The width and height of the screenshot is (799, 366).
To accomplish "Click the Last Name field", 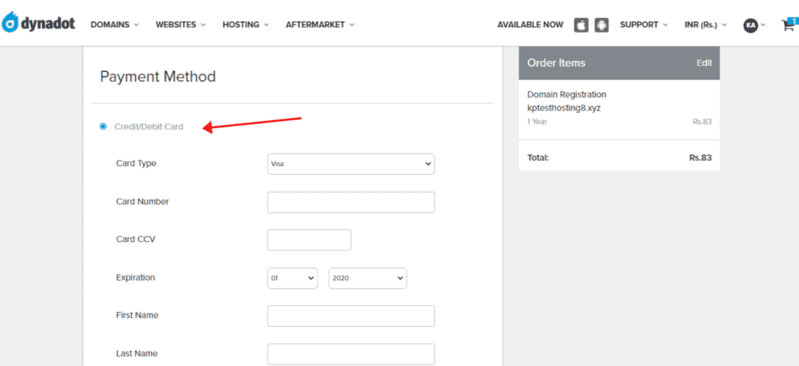I will pyautogui.click(x=350, y=354).
